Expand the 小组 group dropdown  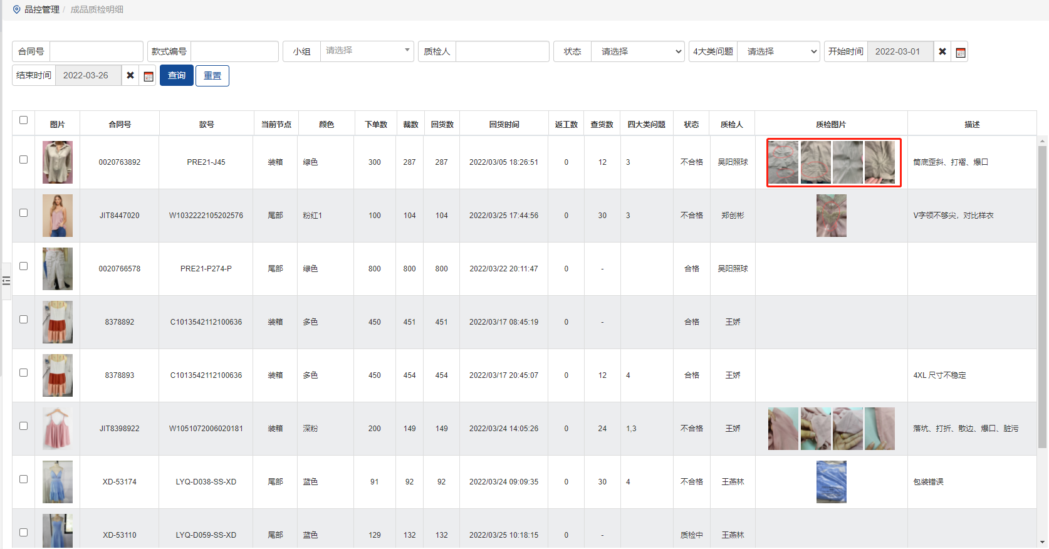point(367,51)
